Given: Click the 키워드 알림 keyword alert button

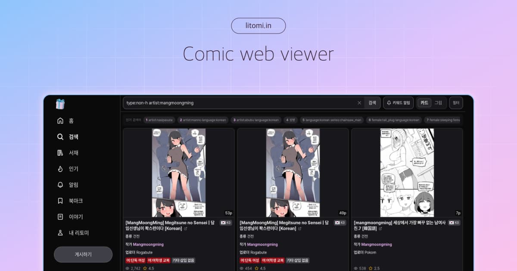Looking at the screenshot, I should (399, 103).
